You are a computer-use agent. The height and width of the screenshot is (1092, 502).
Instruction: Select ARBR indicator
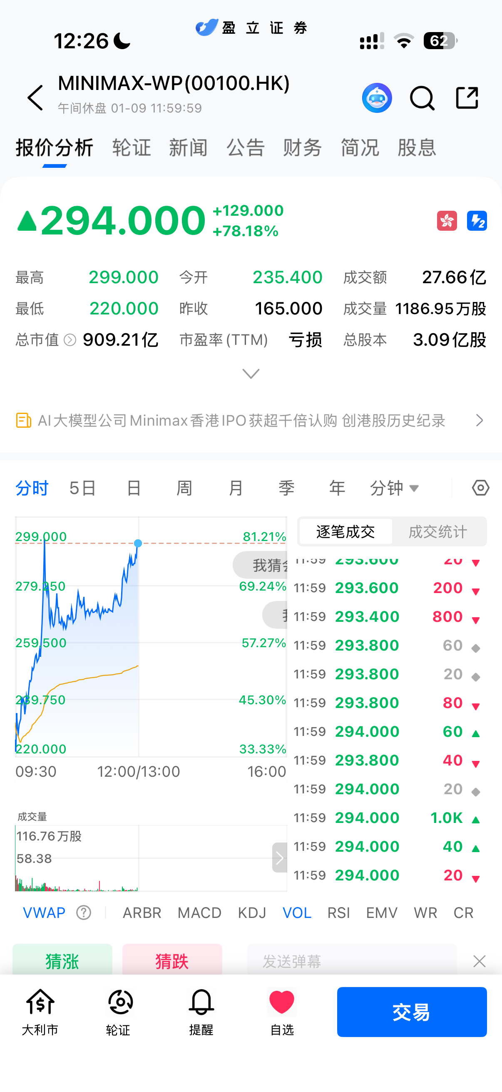click(142, 912)
